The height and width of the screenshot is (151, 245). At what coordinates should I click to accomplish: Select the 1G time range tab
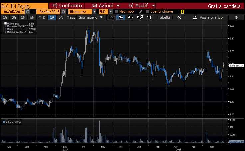point(5,17)
